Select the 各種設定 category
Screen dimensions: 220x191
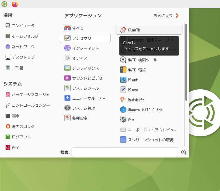[85, 118]
